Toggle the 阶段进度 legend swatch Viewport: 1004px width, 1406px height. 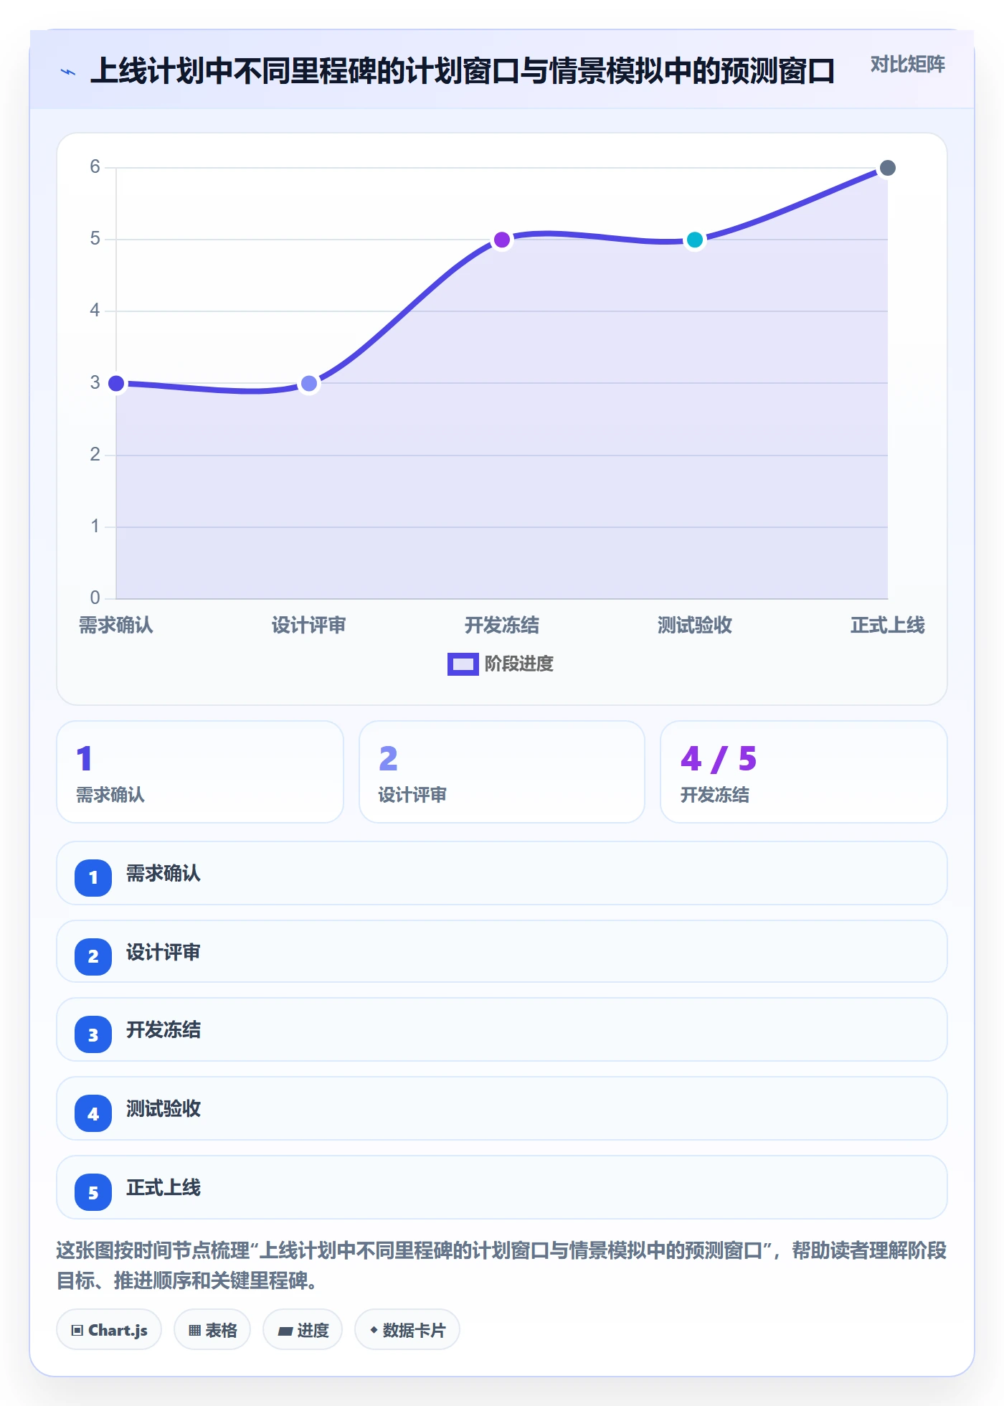463,664
